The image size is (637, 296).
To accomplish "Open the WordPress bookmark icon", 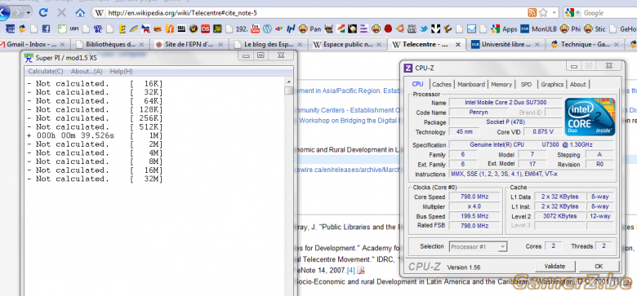I will (x=267, y=29).
